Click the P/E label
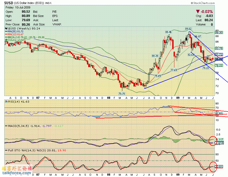This screenshot has height=177, width=228. [x=55, y=12]
